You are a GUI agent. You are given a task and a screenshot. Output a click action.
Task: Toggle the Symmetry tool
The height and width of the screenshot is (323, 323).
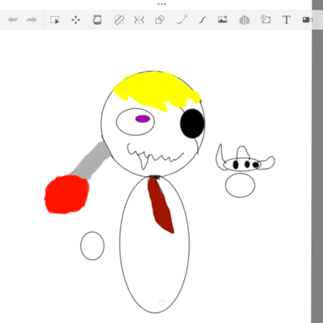click(x=139, y=20)
